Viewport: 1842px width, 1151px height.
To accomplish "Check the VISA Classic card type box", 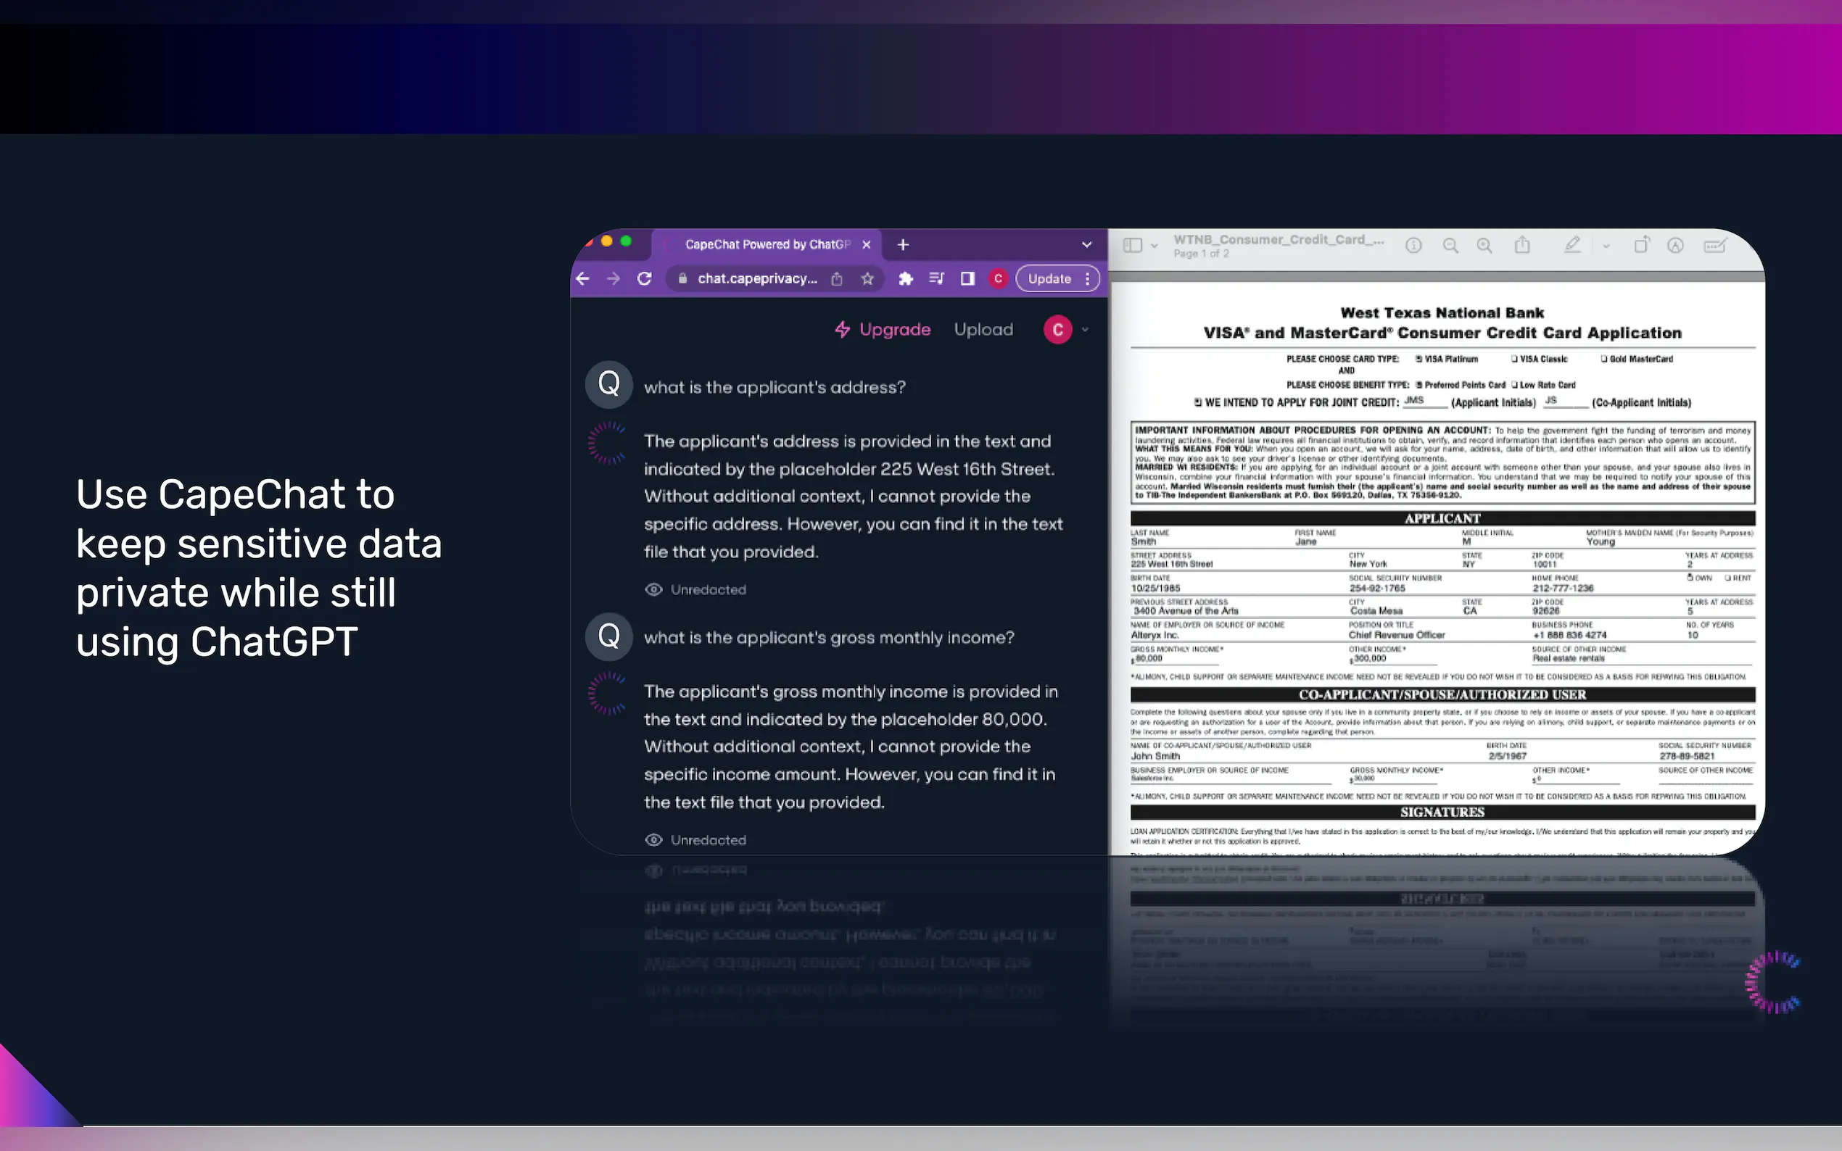I will tap(1514, 360).
